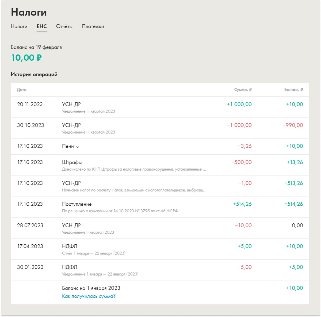This screenshot has height=317, width=321.
Task: Click the 'Баланс на 1 января 2023' row
Action: point(91,288)
